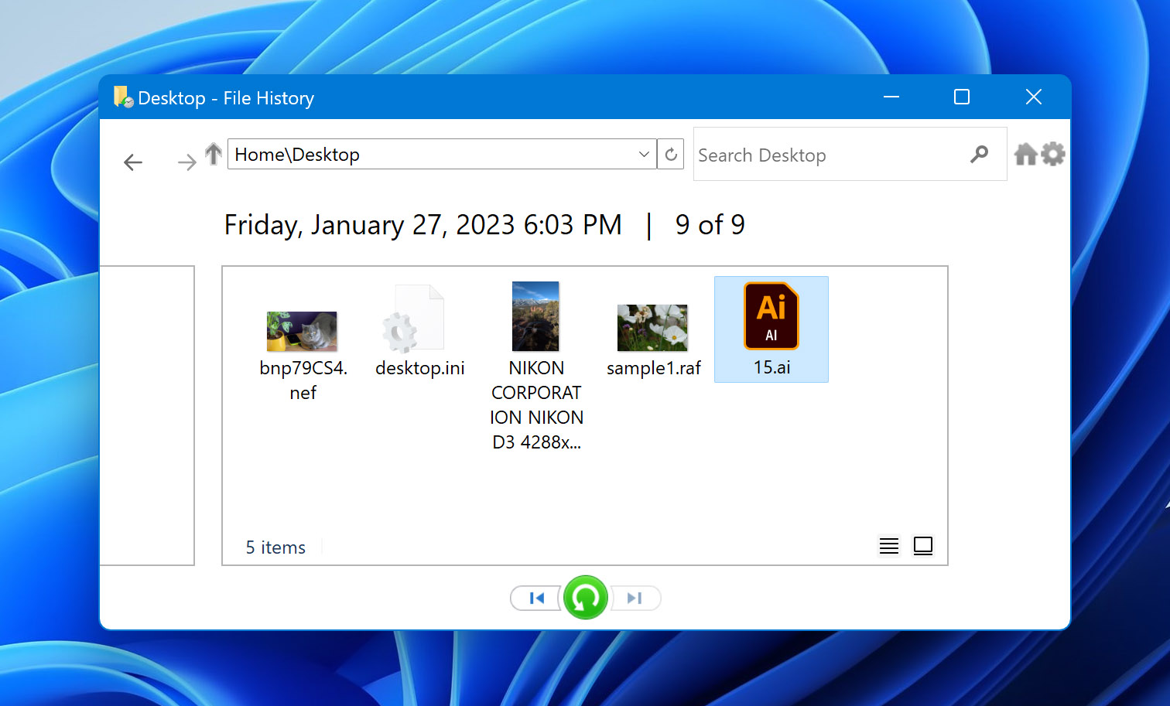Click the File History title bar icon

(x=123, y=97)
